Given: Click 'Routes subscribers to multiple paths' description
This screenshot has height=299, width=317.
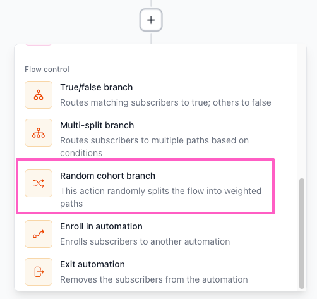Looking at the screenshot, I should click(x=155, y=147).
